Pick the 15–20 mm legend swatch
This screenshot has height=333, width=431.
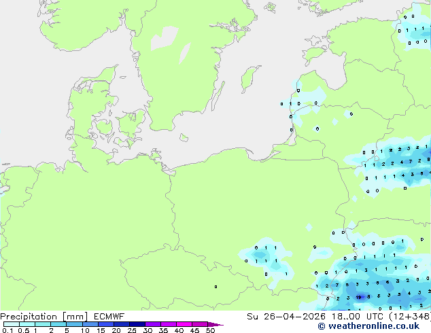click(x=106, y=324)
